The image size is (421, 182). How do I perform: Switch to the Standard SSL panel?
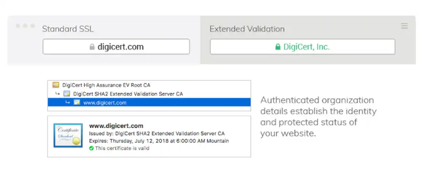click(x=68, y=29)
